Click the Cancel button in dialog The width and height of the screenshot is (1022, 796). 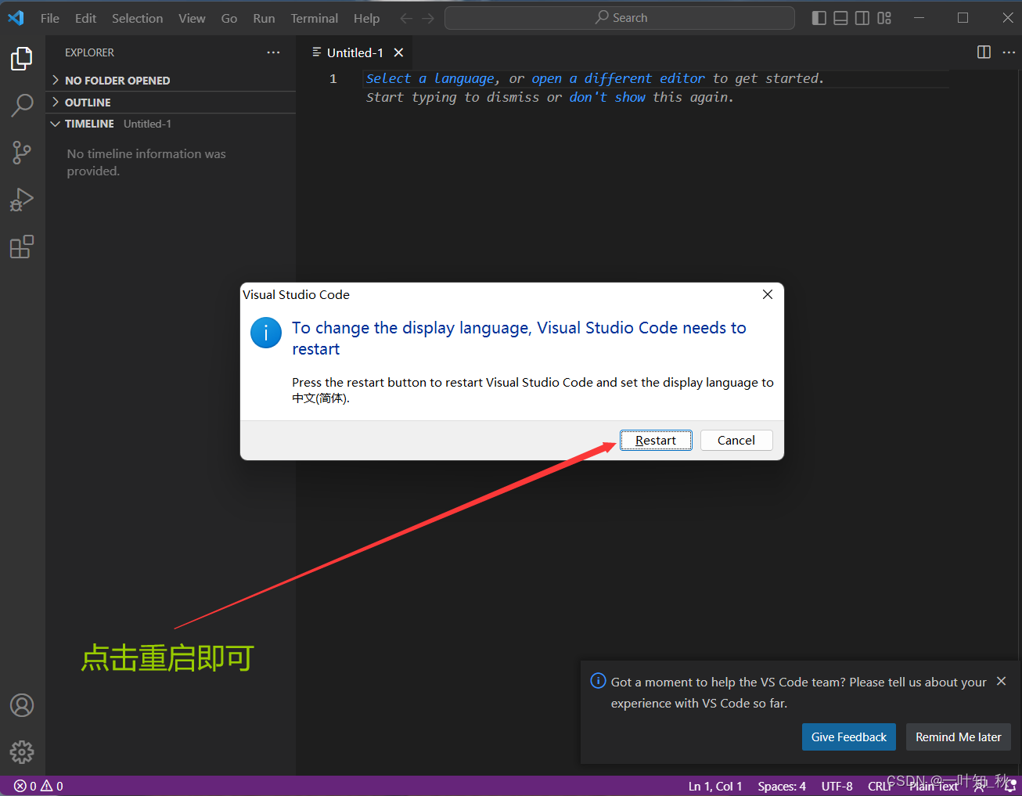(736, 441)
